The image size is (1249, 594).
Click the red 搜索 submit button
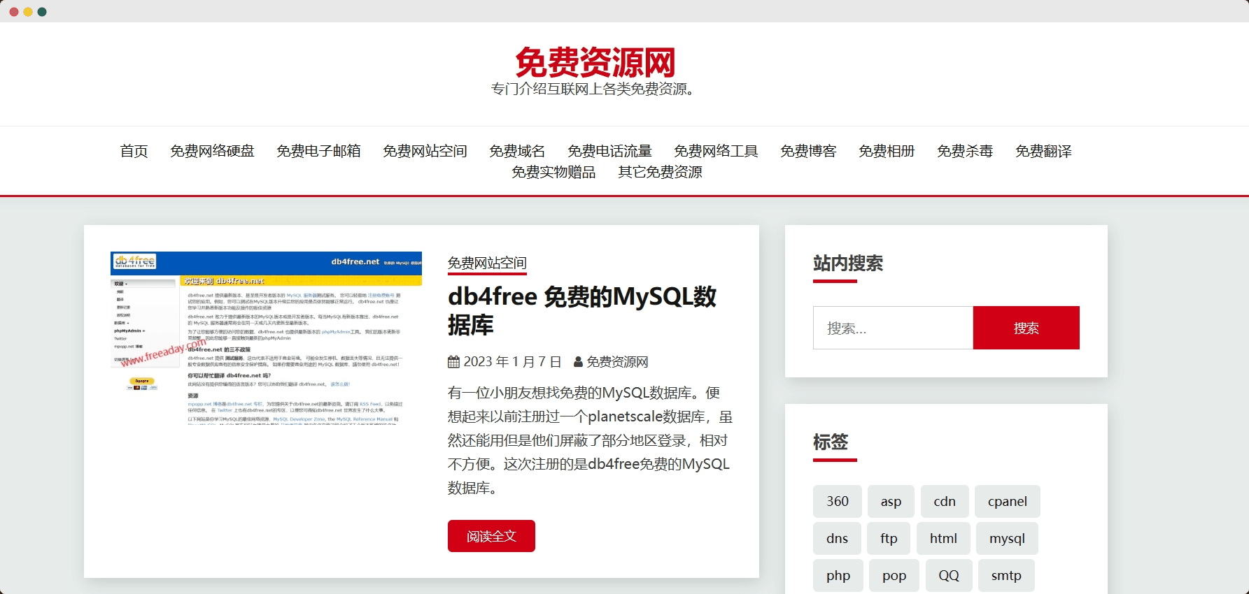1026,328
